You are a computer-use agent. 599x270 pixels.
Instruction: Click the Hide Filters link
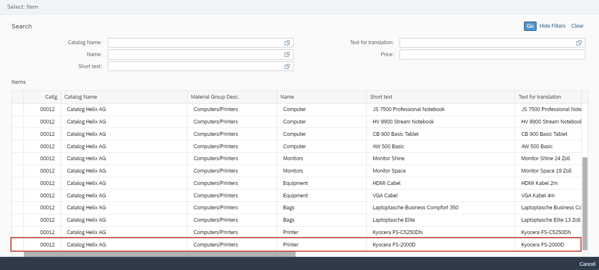[552, 26]
